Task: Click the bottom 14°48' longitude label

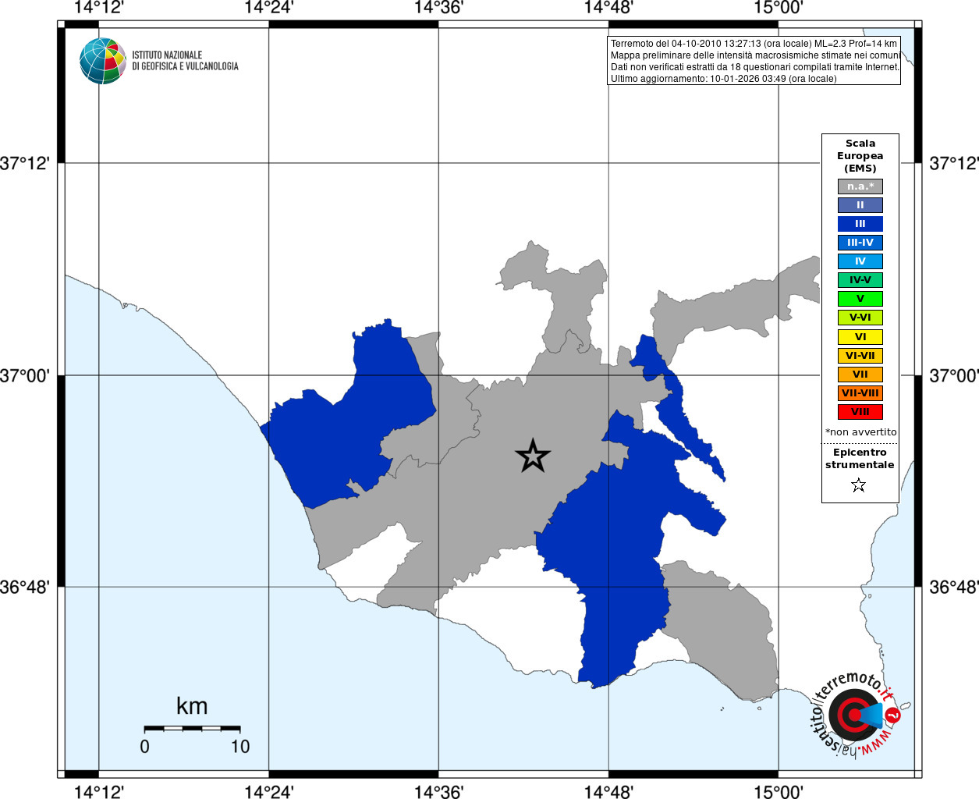Action: click(608, 791)
